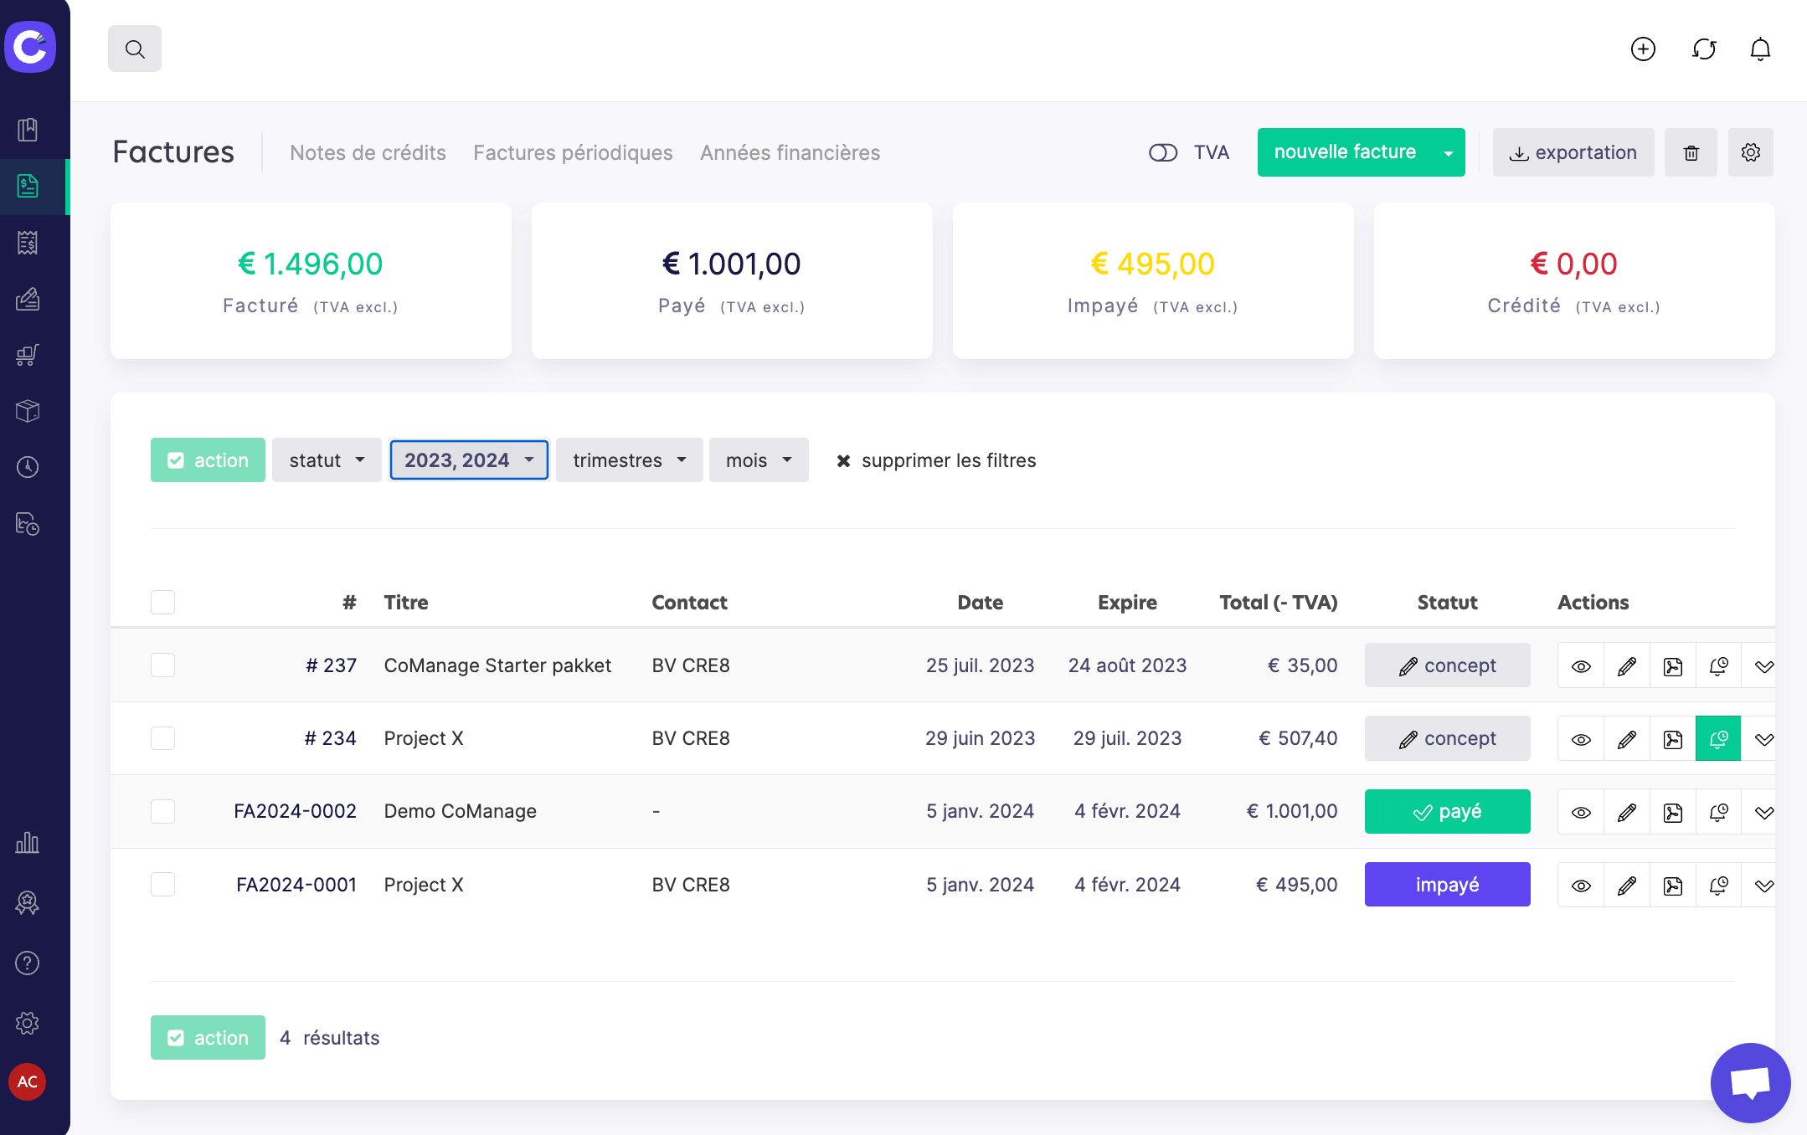Switch to the Factures périodiques tab
Viewport: 1807px width, 1135px height.
(x=573, y=152)
